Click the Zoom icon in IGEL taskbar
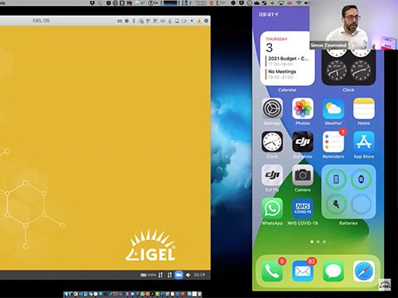The image size is (398, 298). pos(179,275)
